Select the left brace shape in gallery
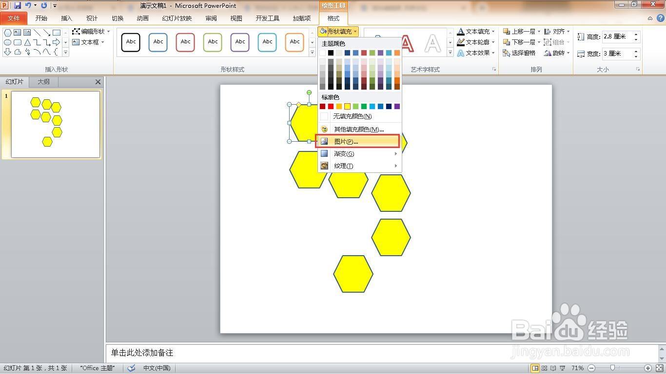Image resolution: width=666 pixels, height=374 pixels. [57, 52]
